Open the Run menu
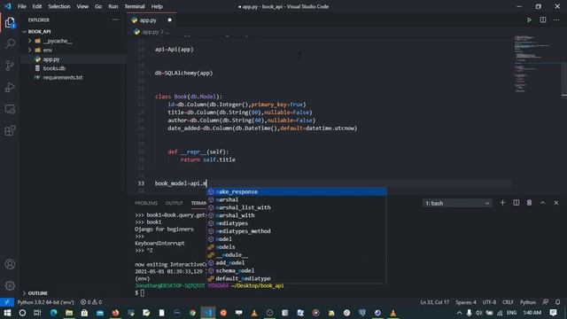Screen dimensions: 567x319 [113, 6]
